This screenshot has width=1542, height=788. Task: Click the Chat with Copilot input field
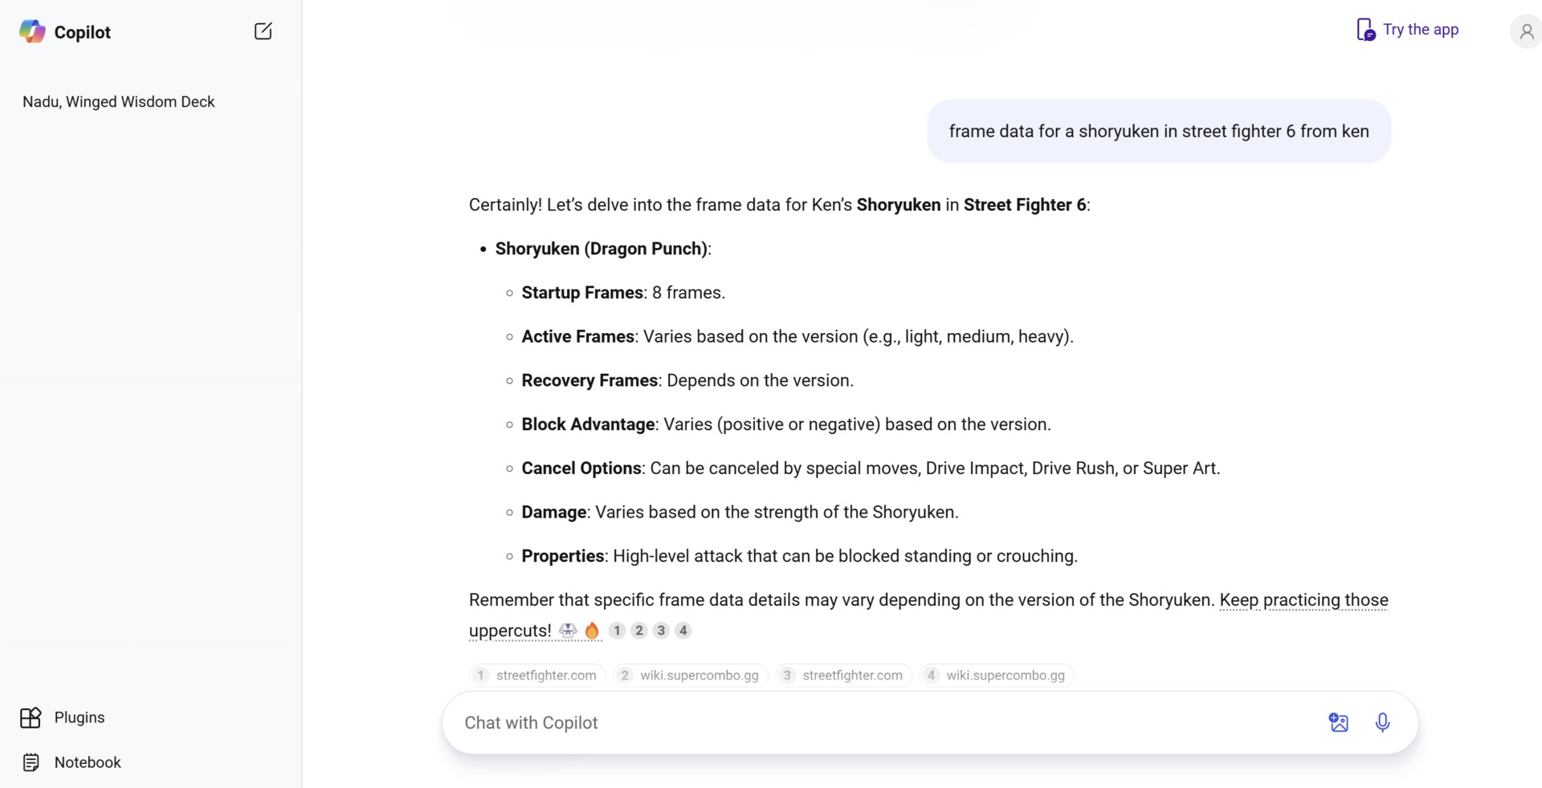(883, 722)
